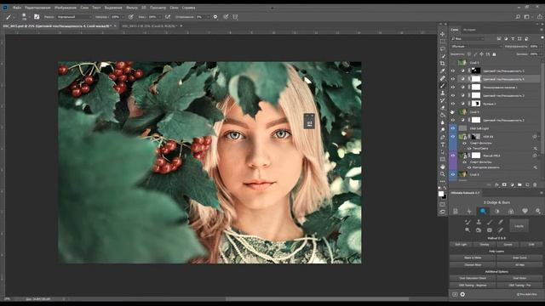Open the Файл menu
Screen dimensions: 545x306
[17, 8]
